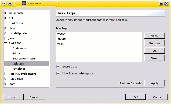The height and width of the screenshot is (104, 171).
Task: Select the TASK task tag
Action: click(x=61, y=45)
